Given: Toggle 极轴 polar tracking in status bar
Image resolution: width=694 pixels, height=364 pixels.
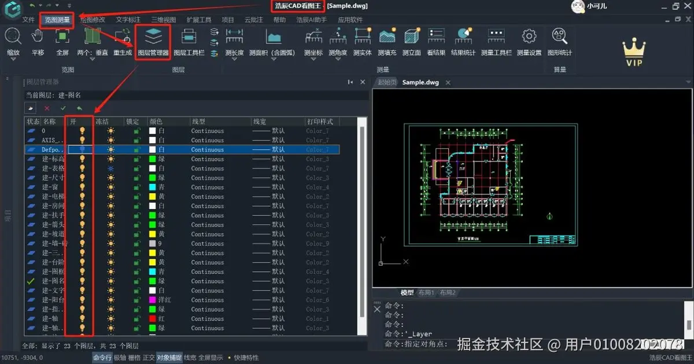Looking at the screenshot, I should pos(120,358).
